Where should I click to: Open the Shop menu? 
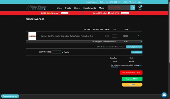pos(59,8)
